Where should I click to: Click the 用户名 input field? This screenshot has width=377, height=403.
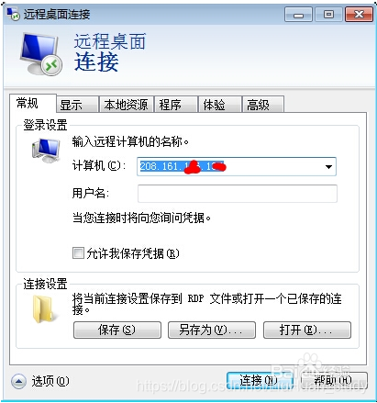tap(238, 194)
